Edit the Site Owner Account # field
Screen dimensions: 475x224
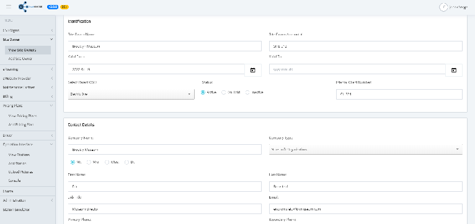(x=366, y=46)
